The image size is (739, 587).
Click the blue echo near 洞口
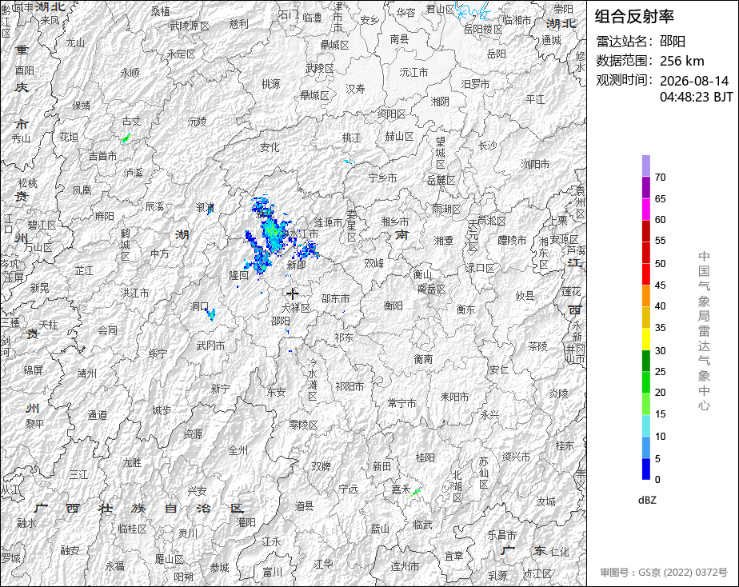click(210, 313)
